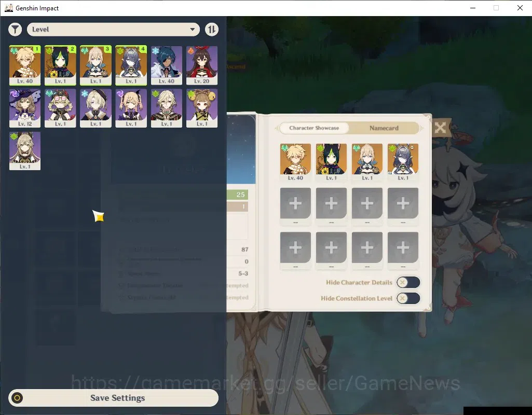The height and width of the screenshot is (415, 532).
Task: Switch to Character Showcase tab
Action: point(314,128)
